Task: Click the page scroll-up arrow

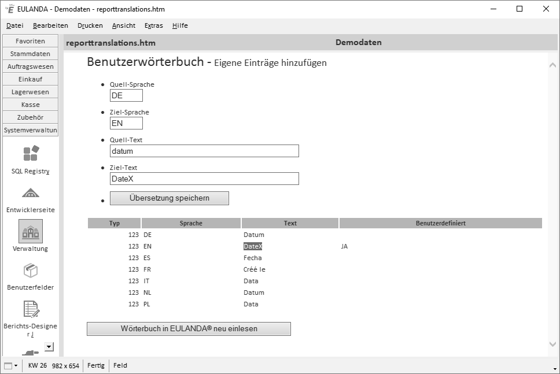Action: [552, 65]
